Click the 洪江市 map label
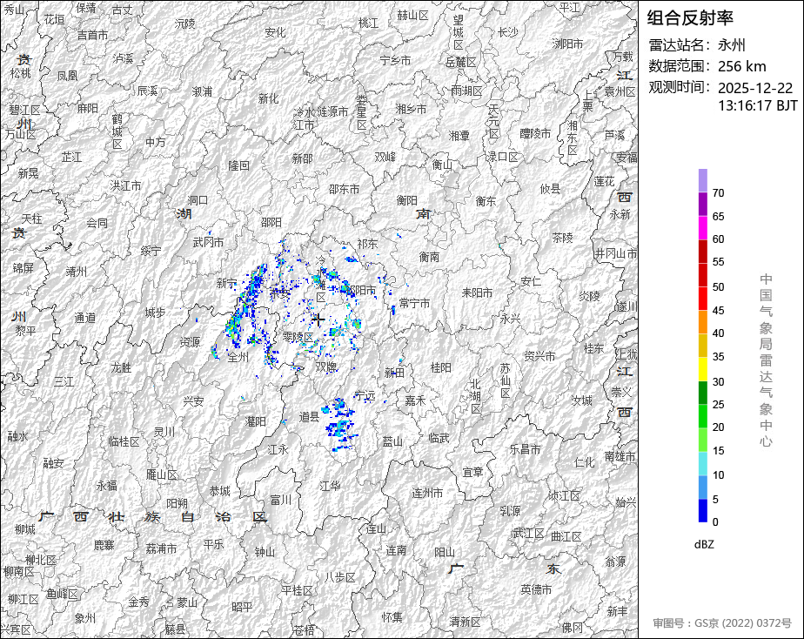 point(125,185)
